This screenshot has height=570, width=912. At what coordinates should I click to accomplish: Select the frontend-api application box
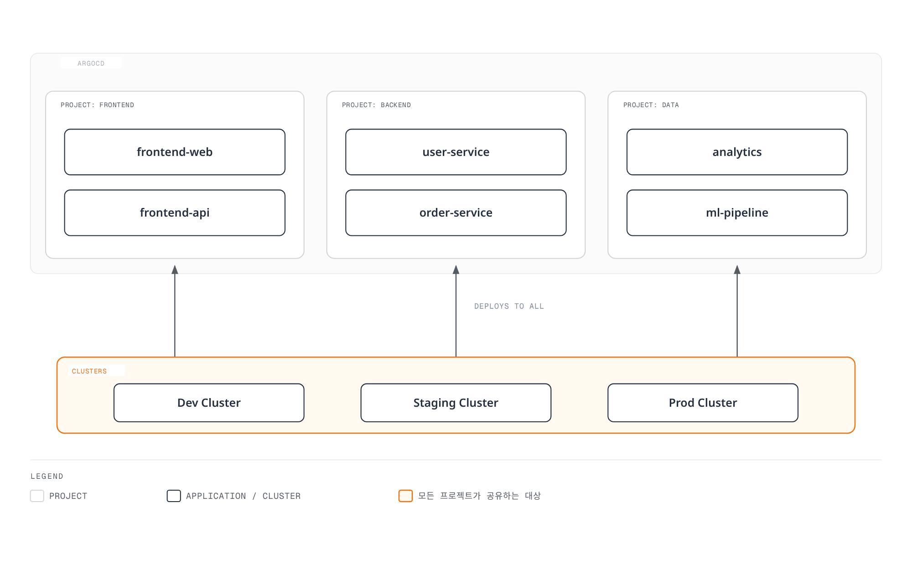pos(175,213)
